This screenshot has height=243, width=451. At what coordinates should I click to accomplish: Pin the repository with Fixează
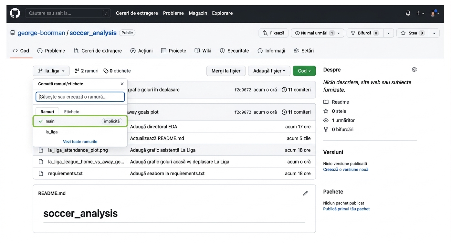pos(274,33)
